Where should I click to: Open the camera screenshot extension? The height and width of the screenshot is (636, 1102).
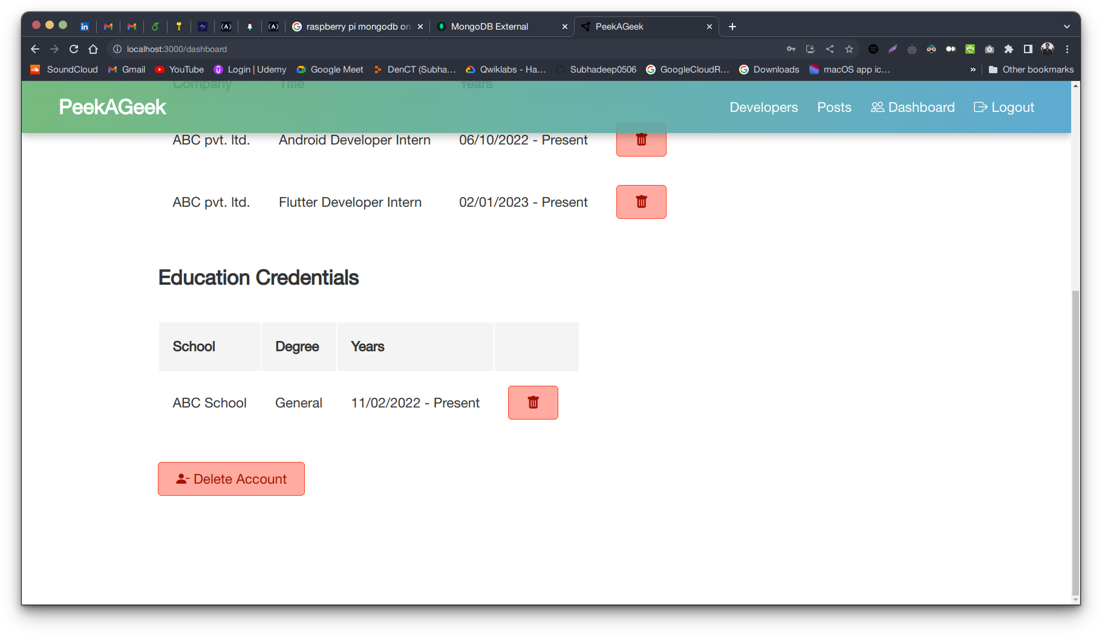[x=990, y=49]
